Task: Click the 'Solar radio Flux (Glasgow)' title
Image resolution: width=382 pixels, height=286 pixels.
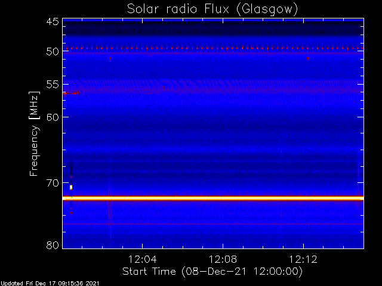Action: click(x=212, y=10)
